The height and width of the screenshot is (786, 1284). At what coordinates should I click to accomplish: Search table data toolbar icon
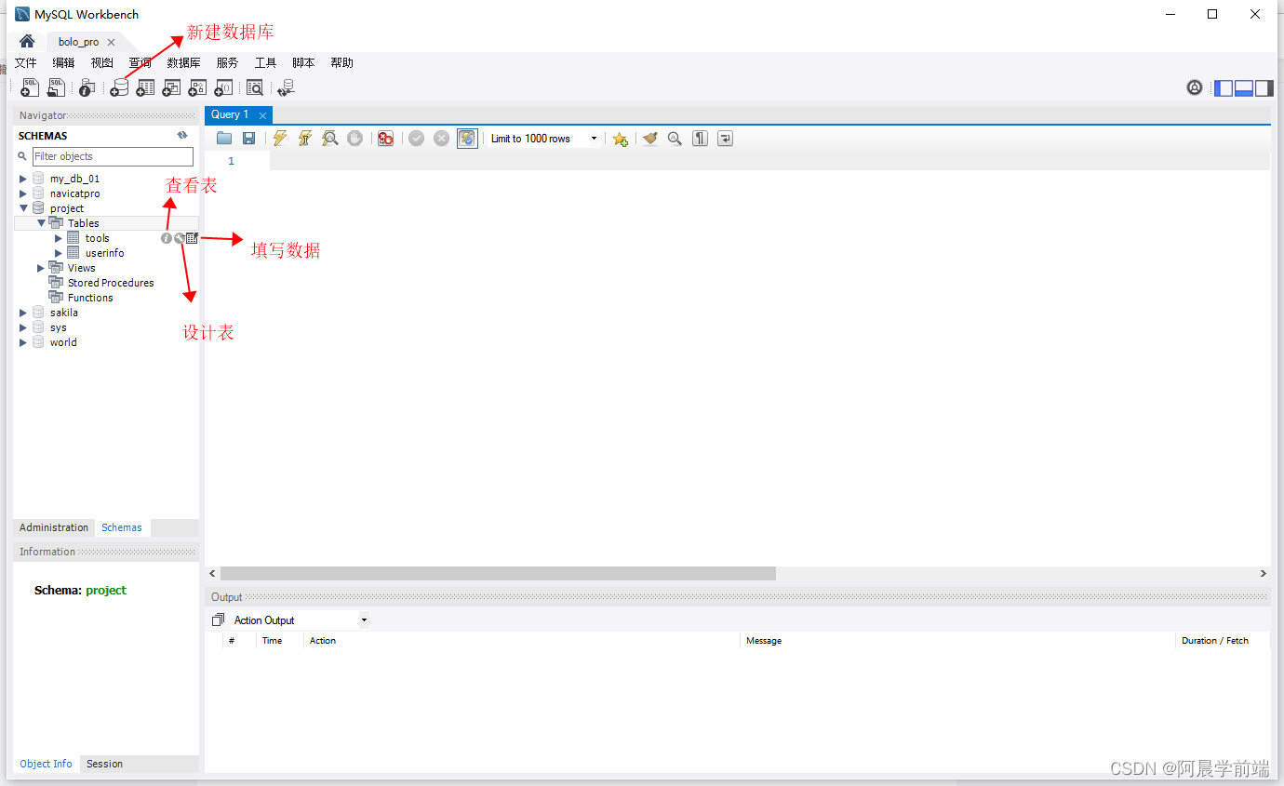click(254, 87)
